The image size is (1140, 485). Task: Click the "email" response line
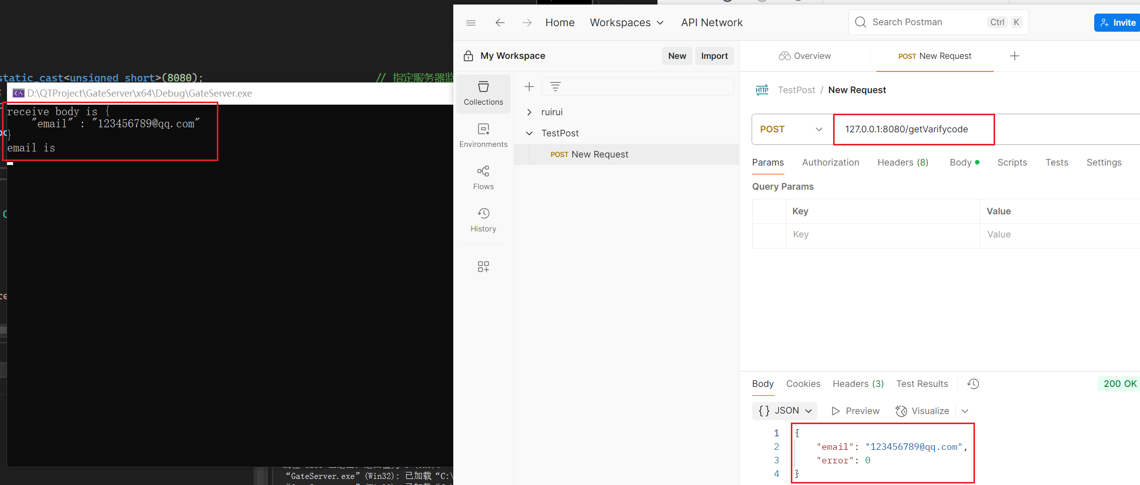[891, 447]
